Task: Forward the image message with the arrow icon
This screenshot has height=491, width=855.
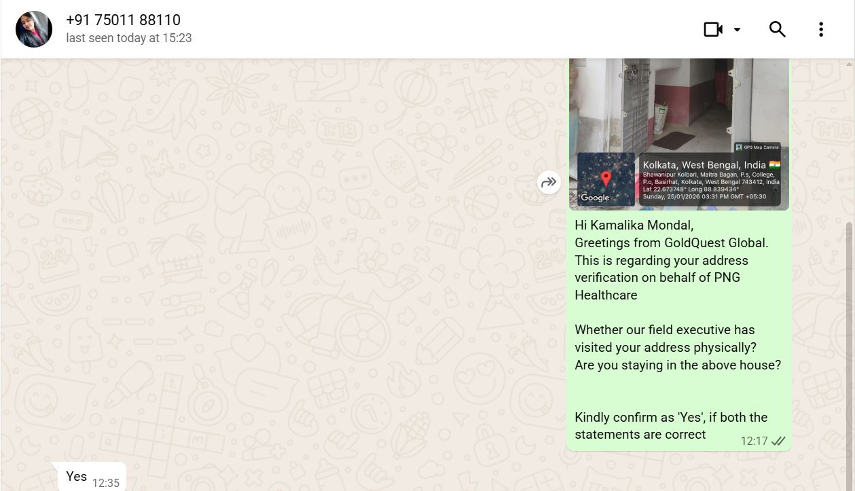Action: (549, 182)
